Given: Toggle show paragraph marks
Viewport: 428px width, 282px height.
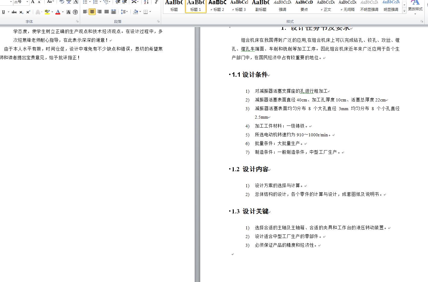Looking at the screenshot, I should coord(156,2).
